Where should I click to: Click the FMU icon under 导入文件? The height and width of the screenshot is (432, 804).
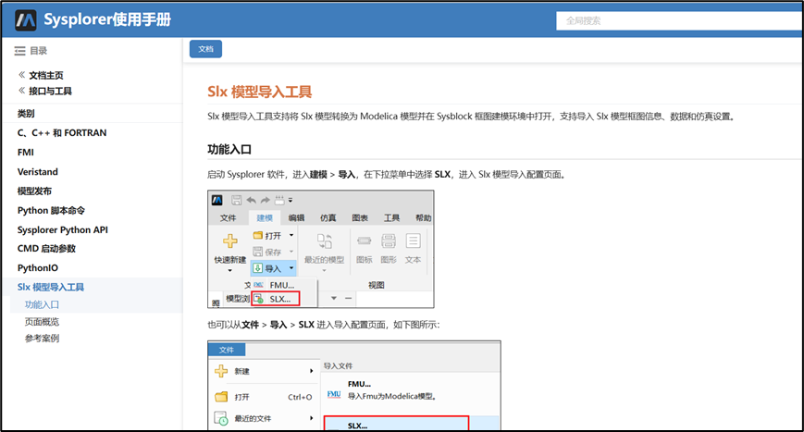pyautogui.click(x=334, y=393)
